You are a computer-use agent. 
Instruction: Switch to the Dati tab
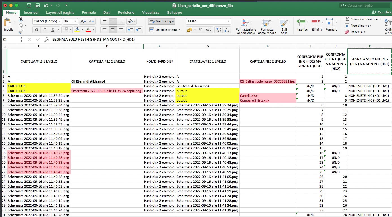pos(107,12)
